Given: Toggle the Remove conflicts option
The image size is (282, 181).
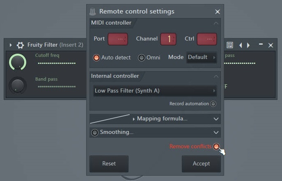Looking at the screenshot, I should click(216, 147).
